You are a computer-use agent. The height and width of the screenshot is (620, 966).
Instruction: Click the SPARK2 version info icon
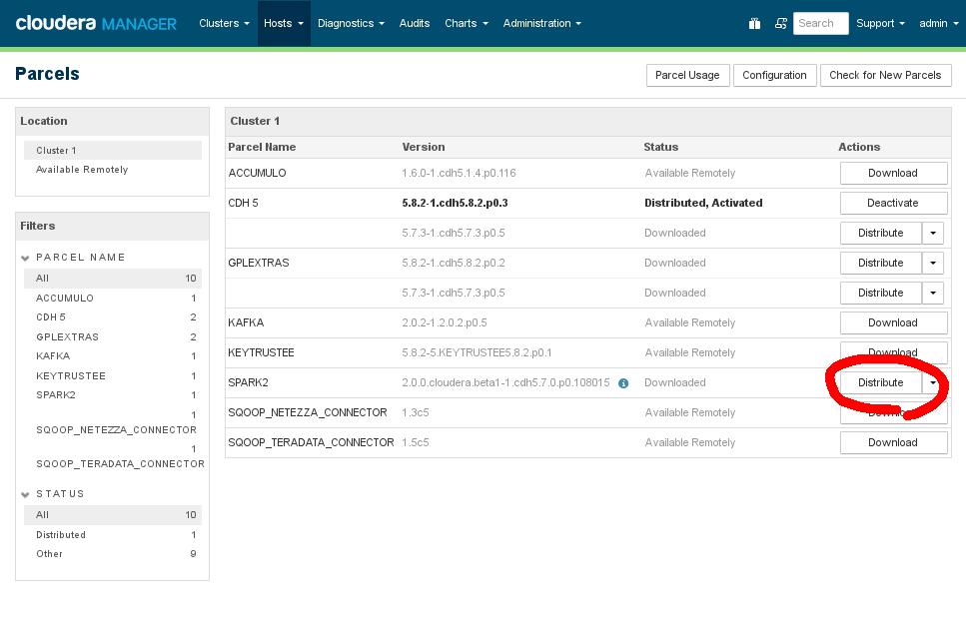623,383
